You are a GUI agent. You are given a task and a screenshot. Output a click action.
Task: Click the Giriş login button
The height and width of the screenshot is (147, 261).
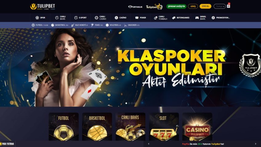tap(193, 6)
